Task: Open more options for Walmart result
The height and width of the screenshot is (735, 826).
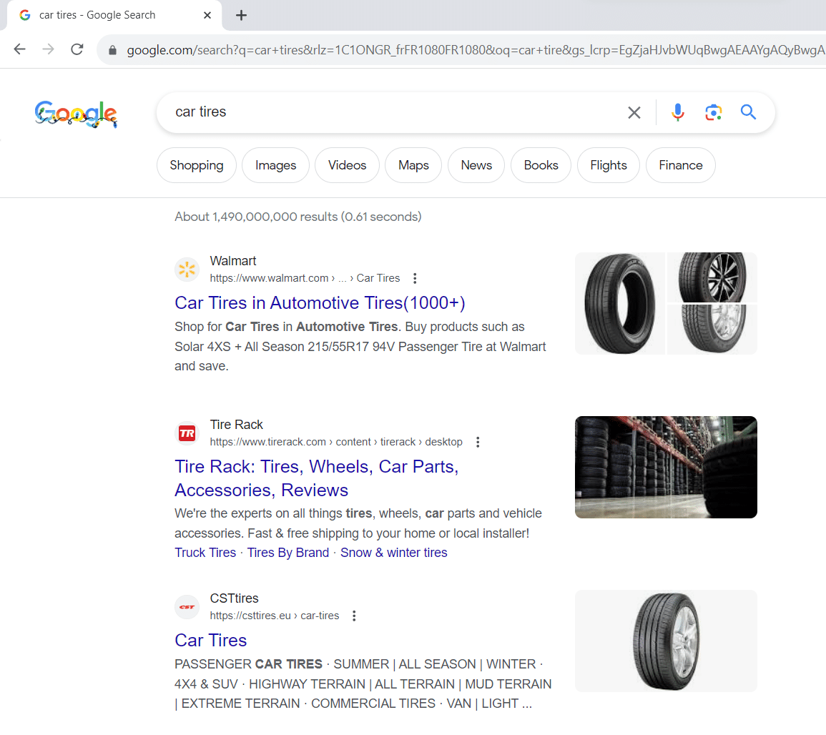Action: coord(415,278)
